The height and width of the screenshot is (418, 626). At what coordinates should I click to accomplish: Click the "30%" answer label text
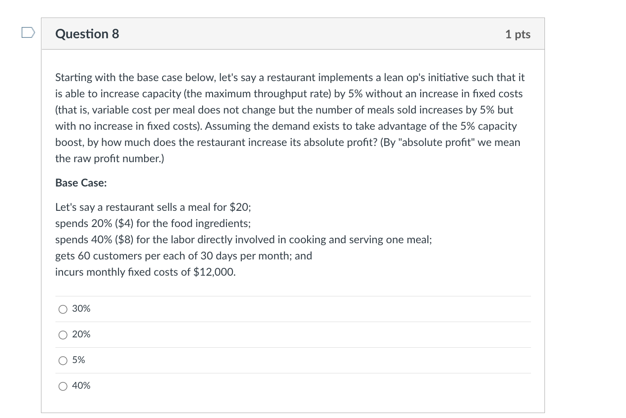pos(81,309)
